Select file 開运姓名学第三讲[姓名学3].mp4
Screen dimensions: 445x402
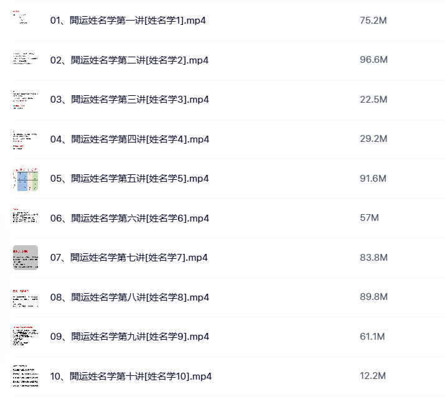click(129, 100)
